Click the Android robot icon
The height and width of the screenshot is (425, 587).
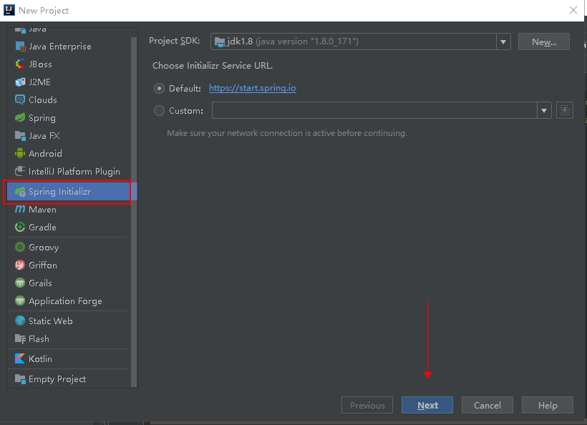(x=20, y=153)
